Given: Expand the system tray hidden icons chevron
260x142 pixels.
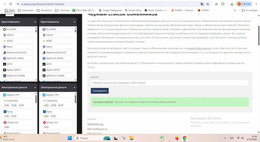Looking at the screenshot, I should (225, 138).
